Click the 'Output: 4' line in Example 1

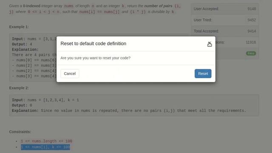(x=22, y=44)
